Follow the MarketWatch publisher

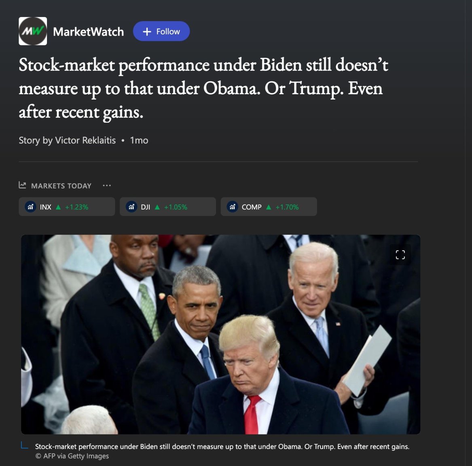tap(161, 31)
